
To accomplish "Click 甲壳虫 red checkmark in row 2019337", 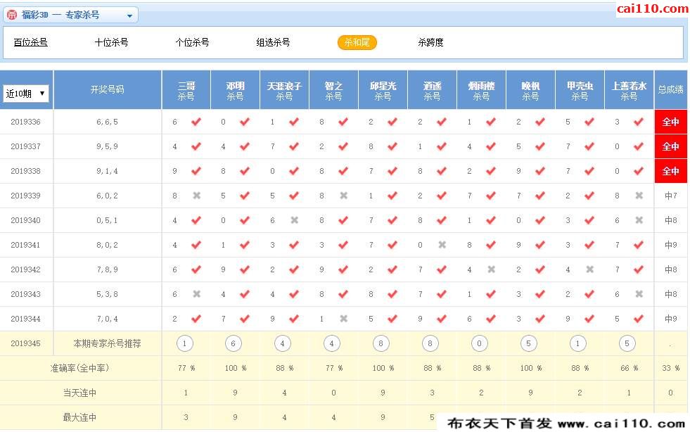I will tap(589, 146).
